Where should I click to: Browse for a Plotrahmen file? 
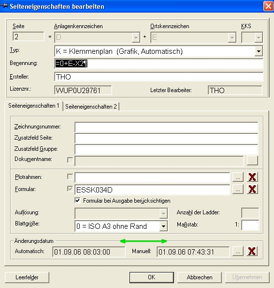238,177
